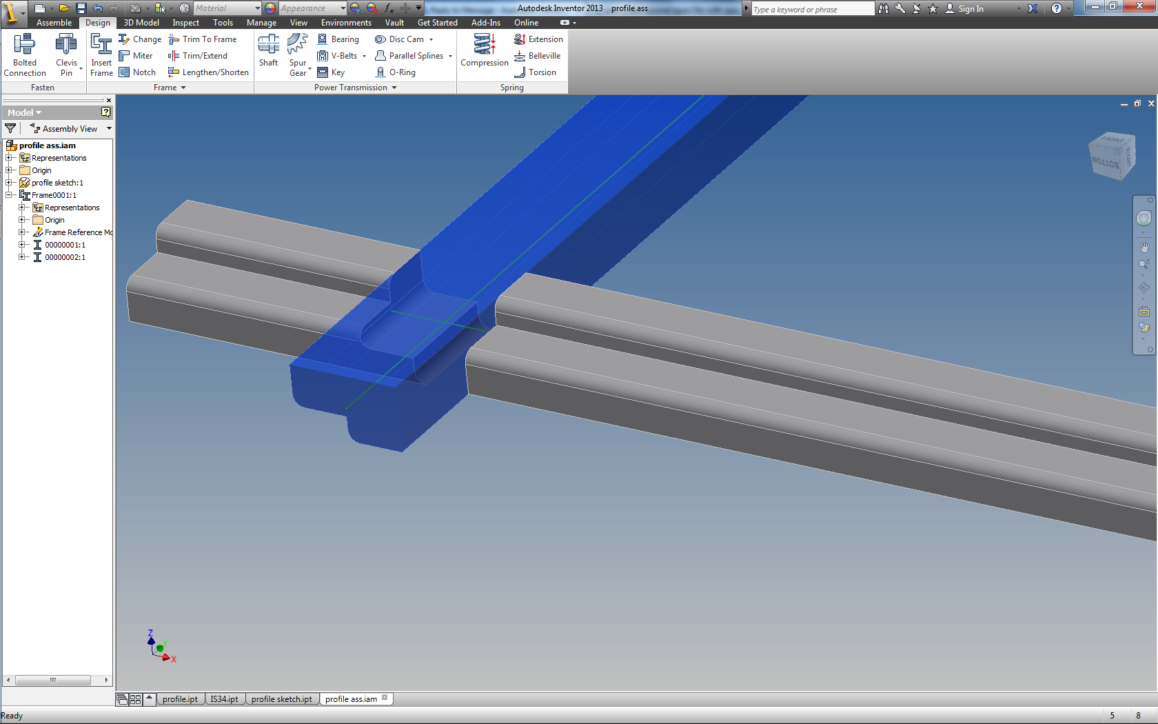1158x724 pixels.
Task: Choose the Change frame member tool
Action: [140, 39]
